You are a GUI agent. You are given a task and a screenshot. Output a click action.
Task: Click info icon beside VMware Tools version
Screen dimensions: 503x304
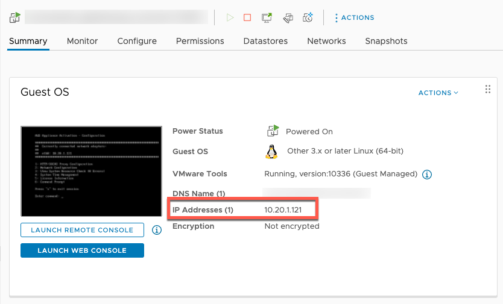(427, 174)
